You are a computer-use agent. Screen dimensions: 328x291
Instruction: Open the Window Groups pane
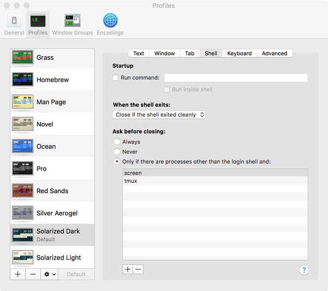[x=73, y=24]
